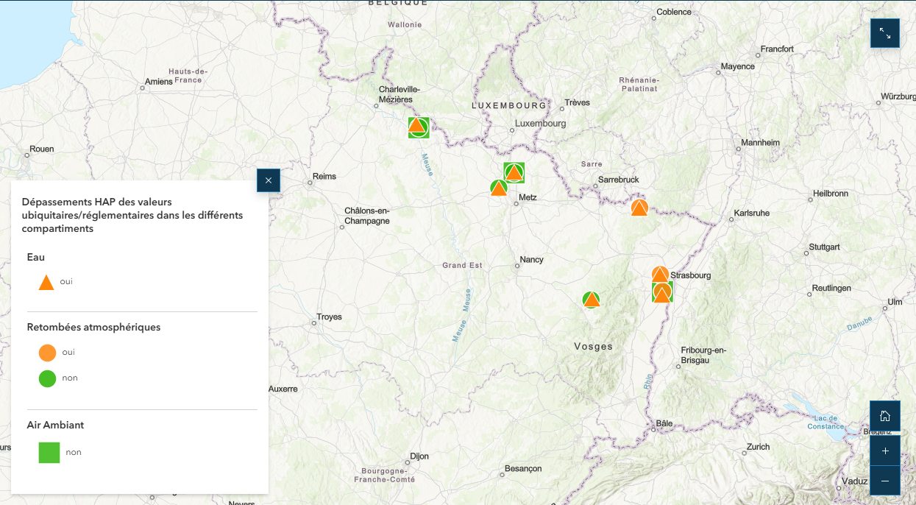Click orange circle 'oui' legend symbol
Screen dimensions: 916x505
pyautogui.click(x=47, y=353)
